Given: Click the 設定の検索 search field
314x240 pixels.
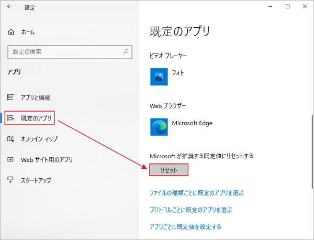Looking at the screenshot, I should click(70, 52).
